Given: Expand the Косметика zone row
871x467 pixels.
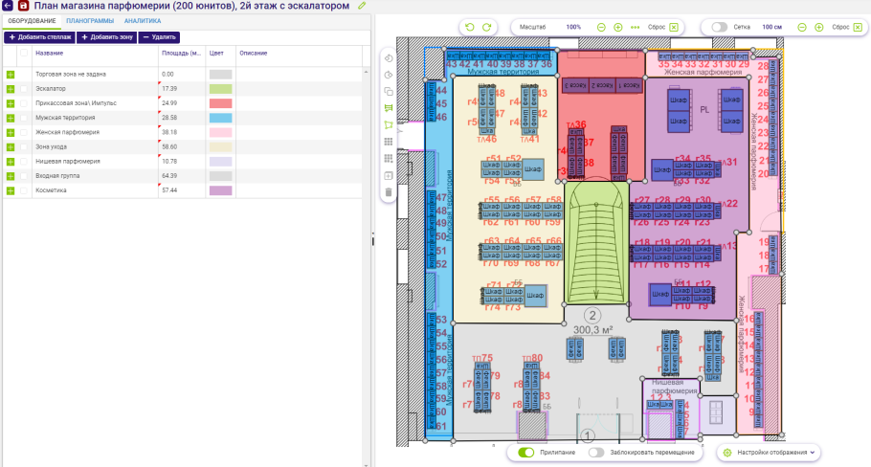Looking at the screenshot, I should (11, 191).
